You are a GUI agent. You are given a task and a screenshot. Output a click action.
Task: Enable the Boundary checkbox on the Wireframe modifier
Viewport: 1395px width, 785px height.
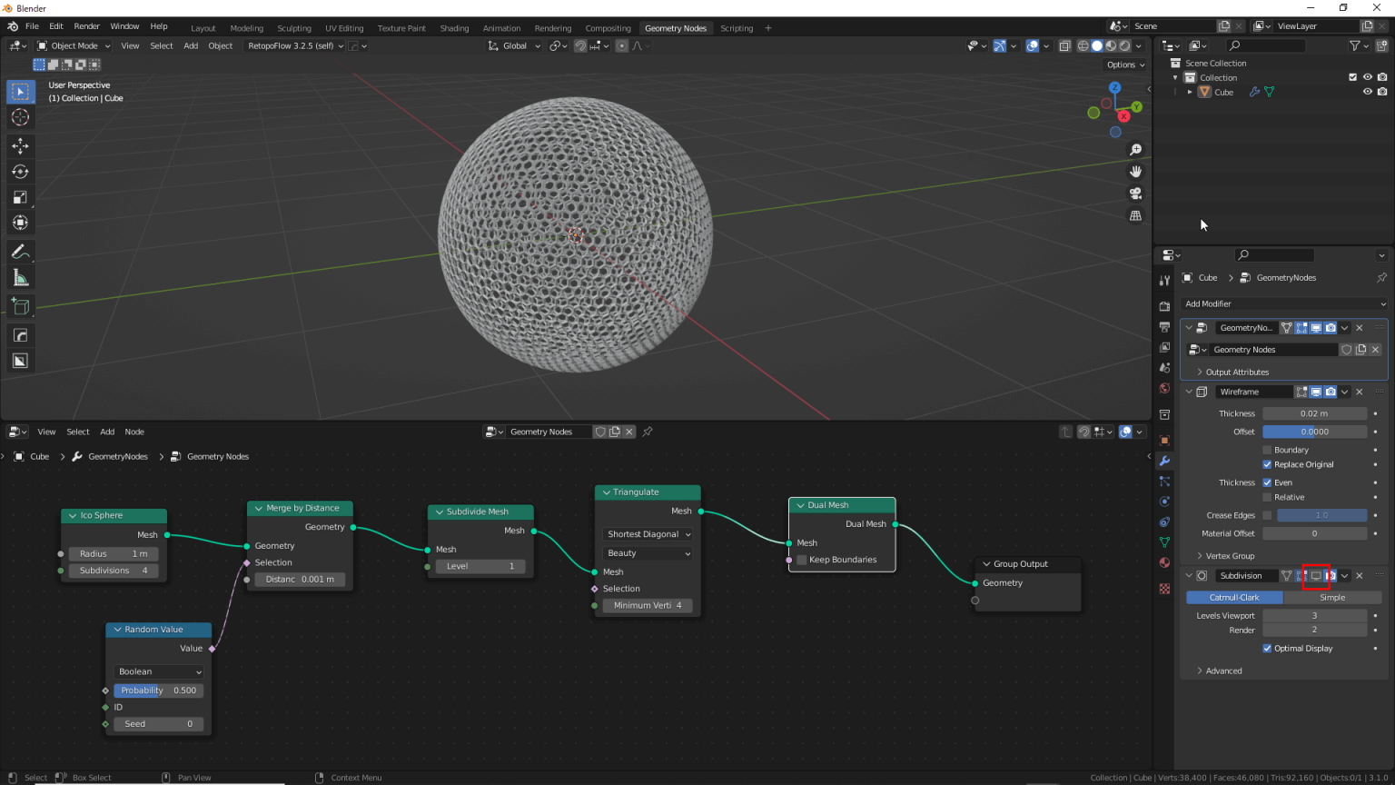pos(1268,449)
